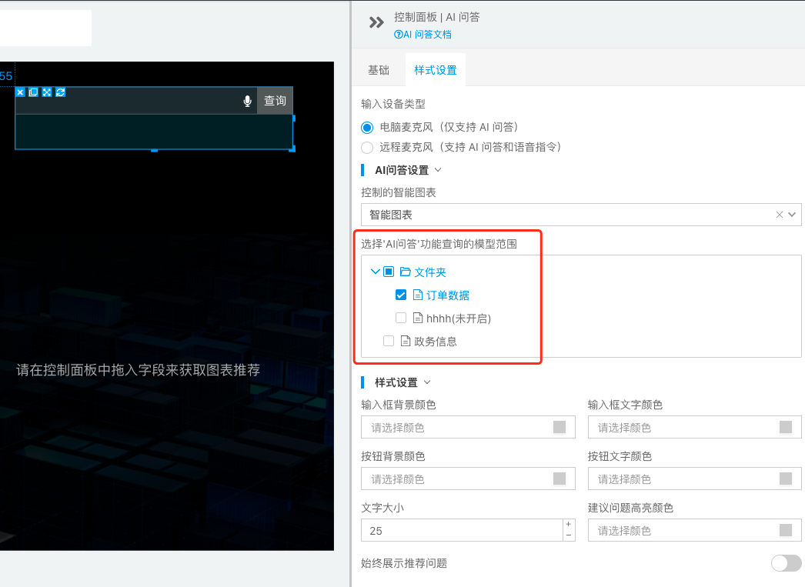Screen dimensions: 805x587
Task: Switch to the 基础 tab
Action: click(379, 70)
